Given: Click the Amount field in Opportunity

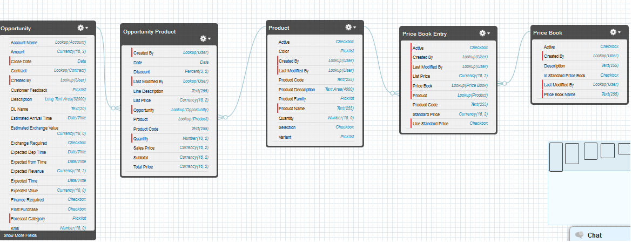Looking at the screenshot, I should tap(48, 52).
